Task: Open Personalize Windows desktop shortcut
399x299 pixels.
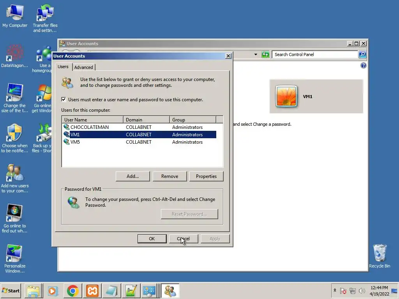Action: 15,259
